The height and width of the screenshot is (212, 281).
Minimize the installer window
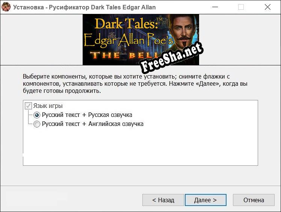[215, 7]
